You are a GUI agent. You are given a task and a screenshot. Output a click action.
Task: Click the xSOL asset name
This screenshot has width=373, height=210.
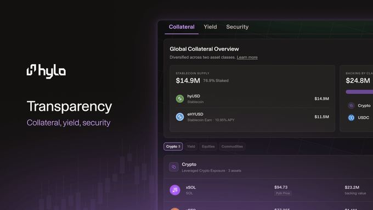tap(191, 188)
